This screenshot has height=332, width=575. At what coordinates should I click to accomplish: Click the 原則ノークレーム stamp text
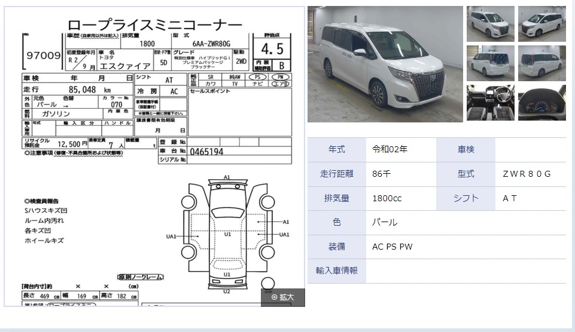[140, 277]
